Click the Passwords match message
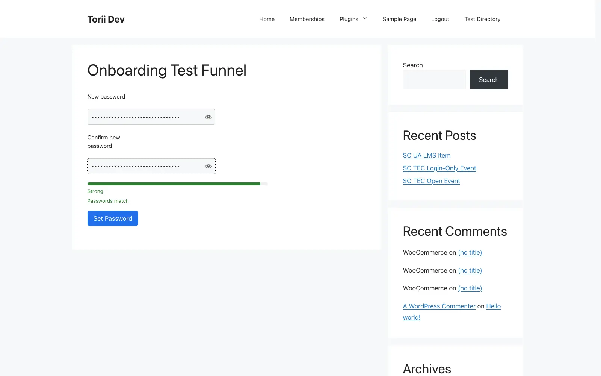 coord(108,201)
